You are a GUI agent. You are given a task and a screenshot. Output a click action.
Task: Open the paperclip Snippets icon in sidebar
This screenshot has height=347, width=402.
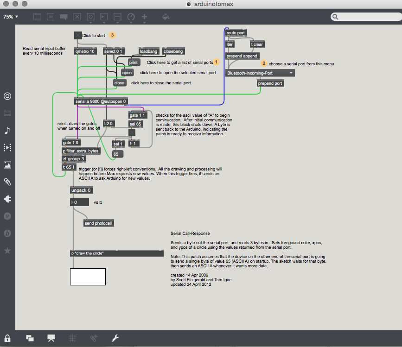point(7,182)
